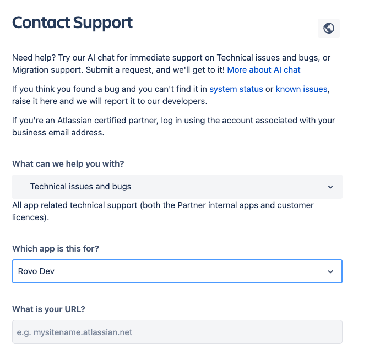Click the globe language icon
Image resolution: width=380 pixels, height=349 pixels.
tap(329, 28)
